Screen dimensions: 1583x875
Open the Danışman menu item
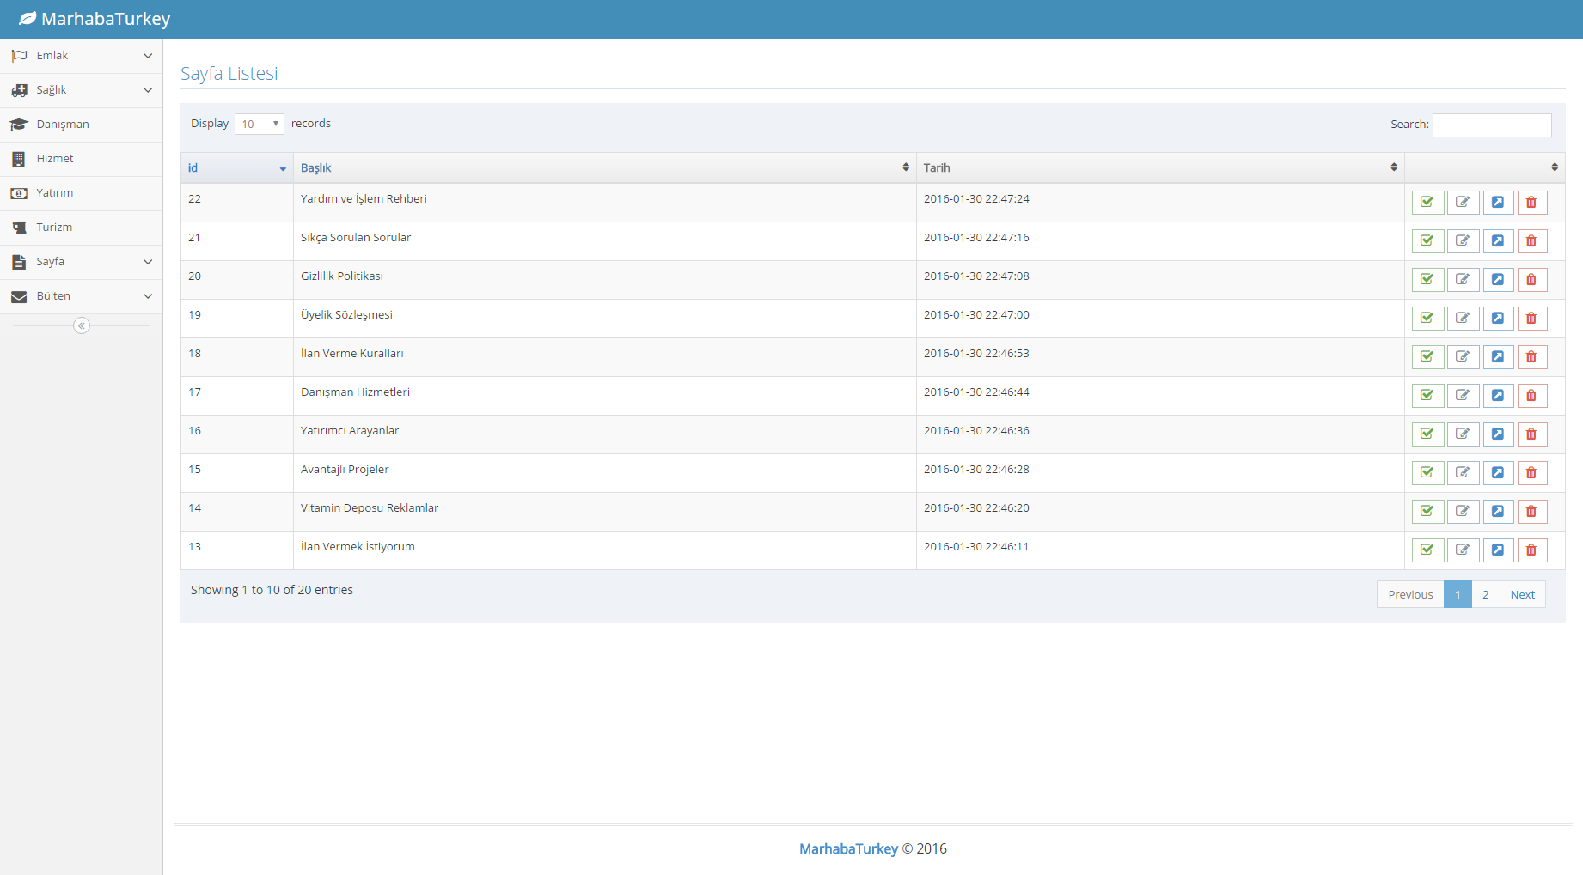(63, 125)
